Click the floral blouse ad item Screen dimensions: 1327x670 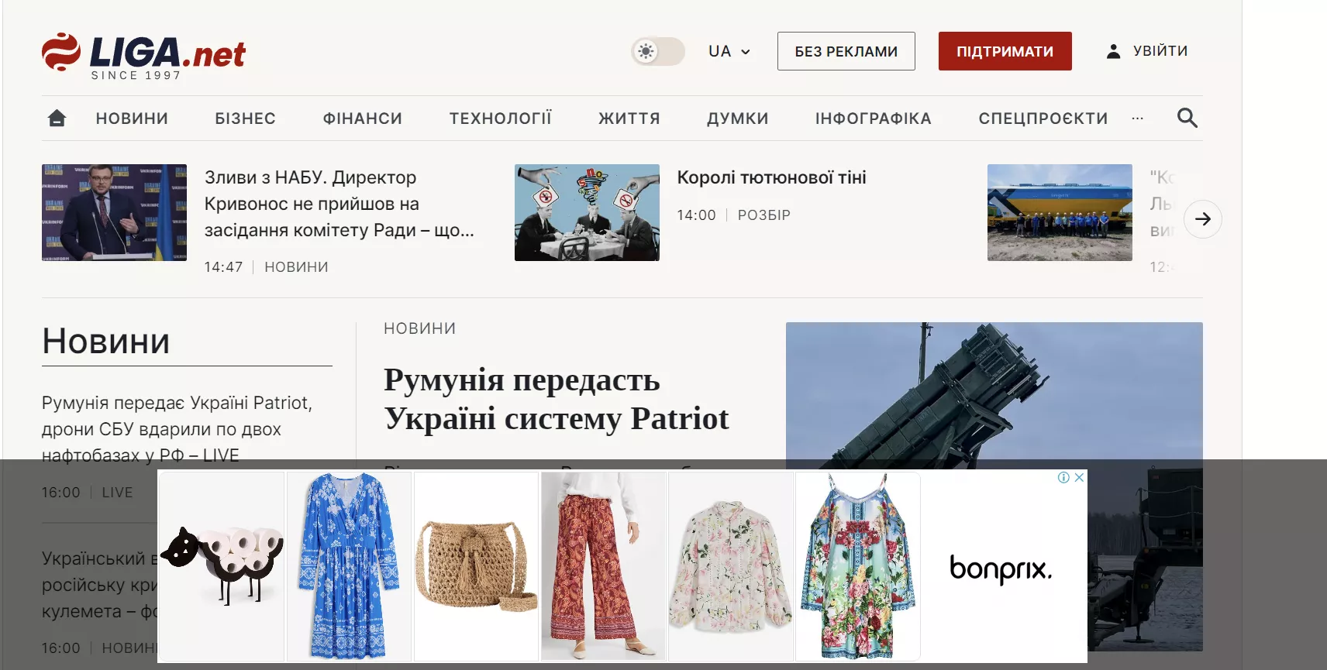[x=730, y=566]
